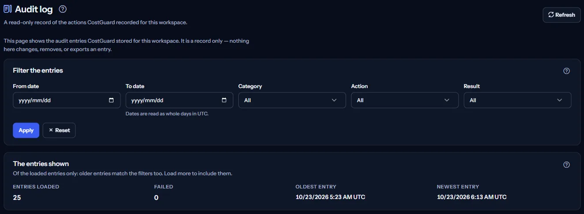
Task: Open help icon in Filter the entries panel
Action: click(567, 71)
